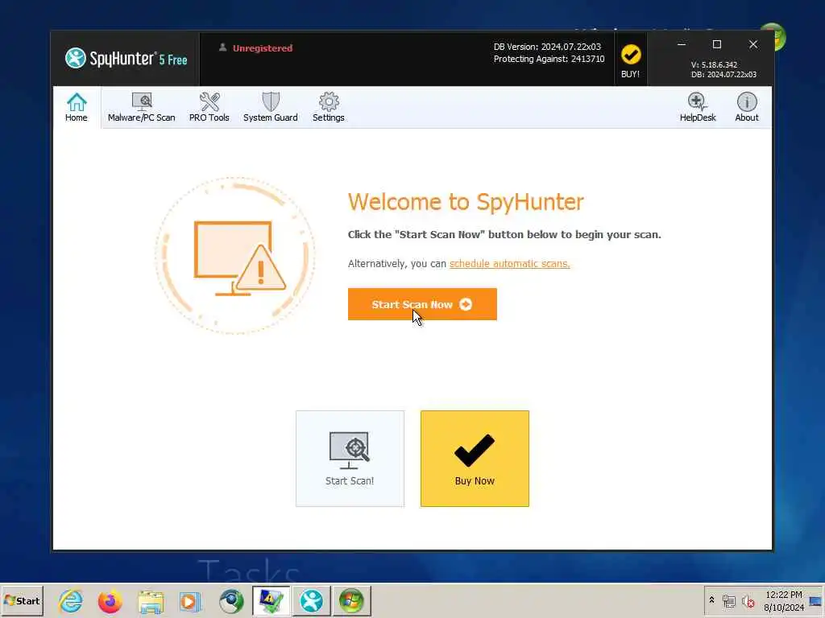Screen dimensions: 825x618
Task: Click the Protecting Against count text
Action: pyautogui.click(x=549, y=59)
